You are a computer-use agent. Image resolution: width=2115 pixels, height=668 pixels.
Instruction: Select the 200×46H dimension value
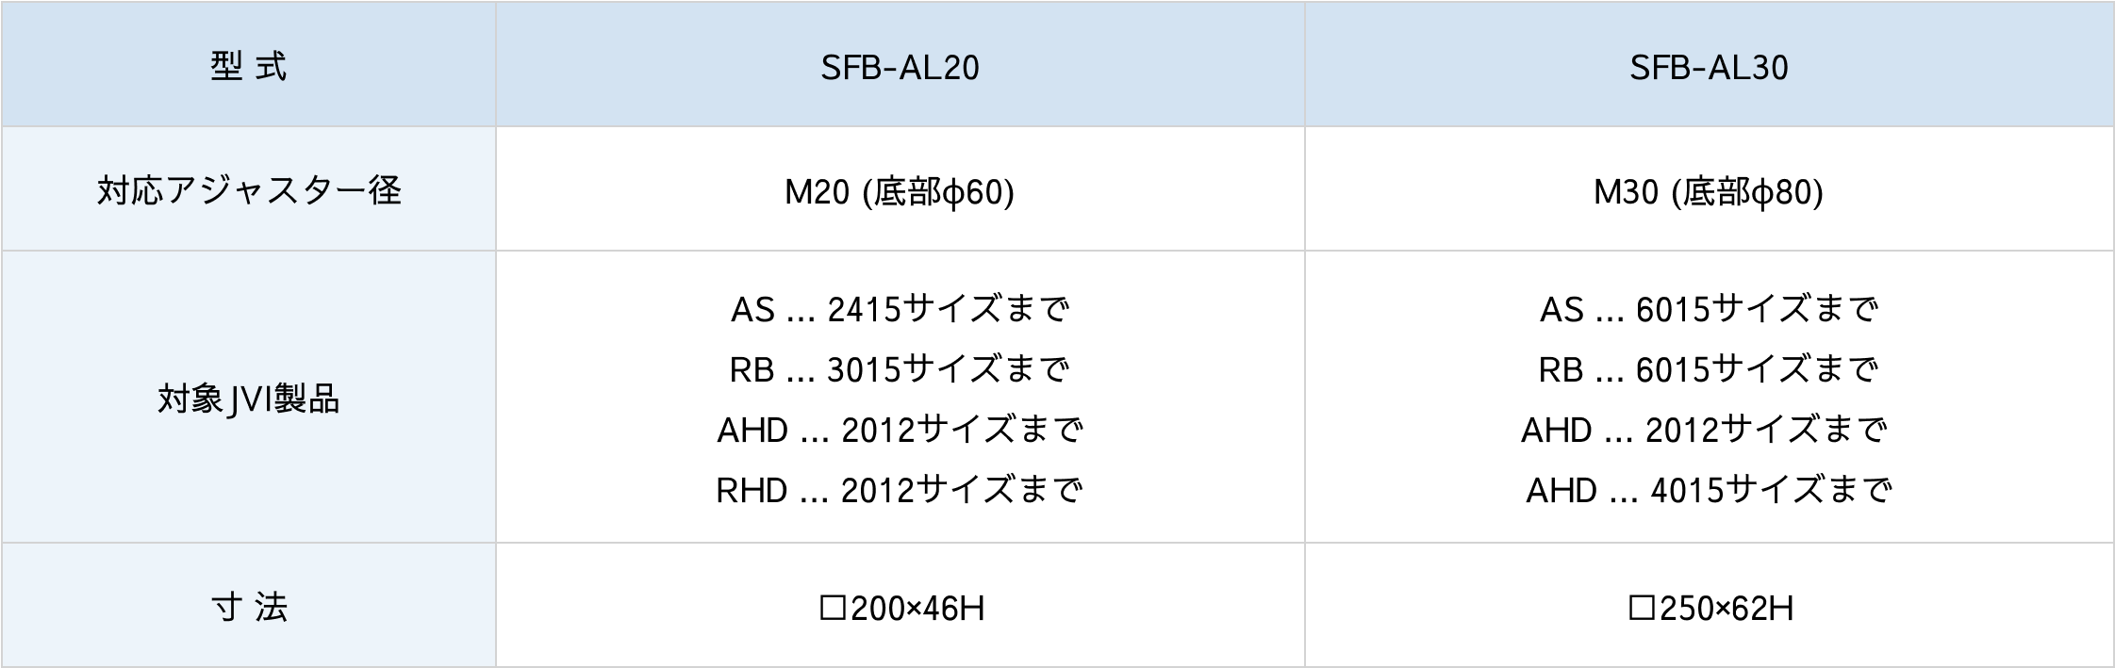[917, 609]
